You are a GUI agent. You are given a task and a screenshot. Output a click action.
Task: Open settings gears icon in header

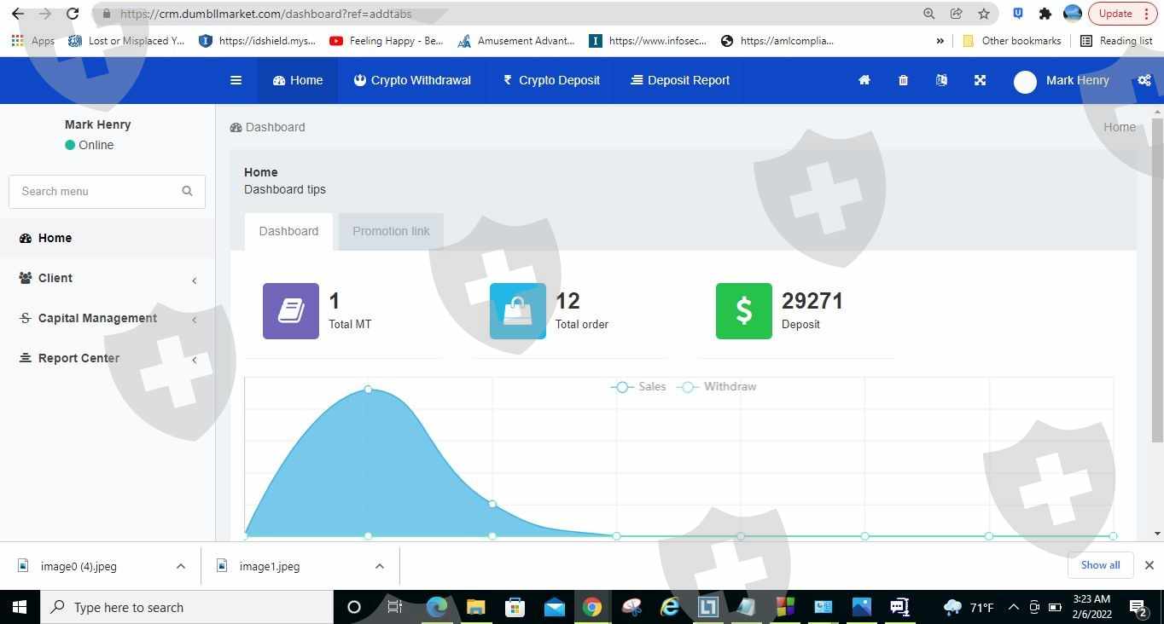[x=1144, y=80]
